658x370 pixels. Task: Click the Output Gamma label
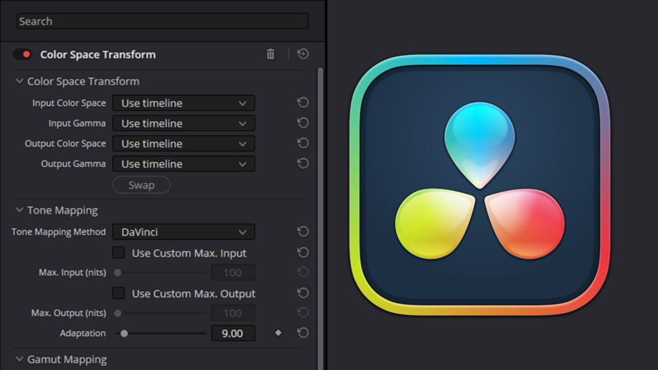click(73, 164)
